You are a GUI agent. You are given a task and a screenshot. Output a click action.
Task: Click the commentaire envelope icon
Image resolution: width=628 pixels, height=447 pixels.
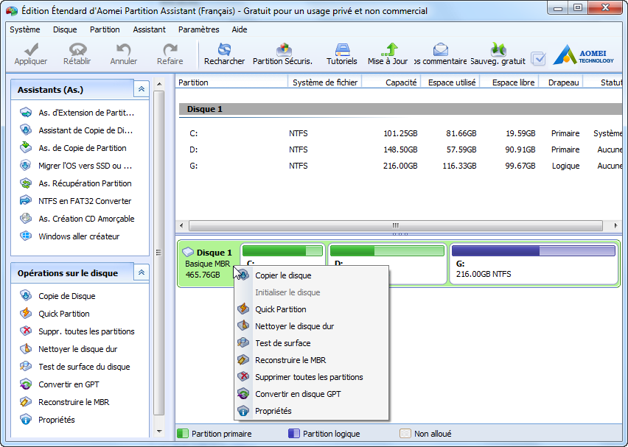tap(440, 49)
